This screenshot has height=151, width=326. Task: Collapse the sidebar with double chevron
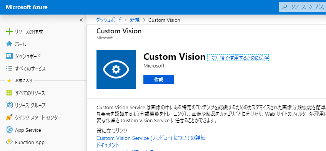point(81,20)
